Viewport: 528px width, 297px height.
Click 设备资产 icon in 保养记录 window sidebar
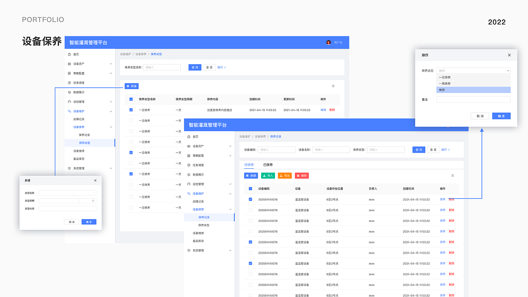[189, 146]
